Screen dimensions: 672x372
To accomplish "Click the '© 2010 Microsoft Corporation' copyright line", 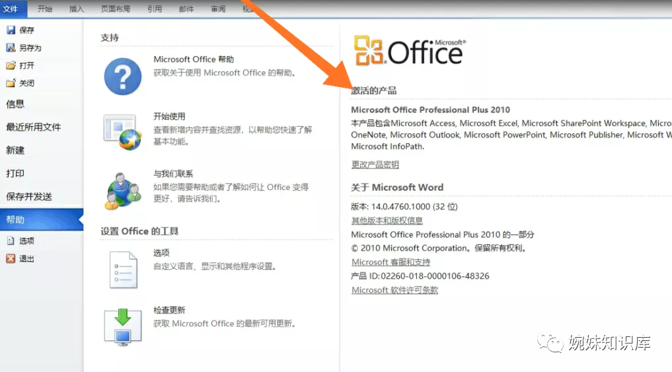I will tap(438, 248).
